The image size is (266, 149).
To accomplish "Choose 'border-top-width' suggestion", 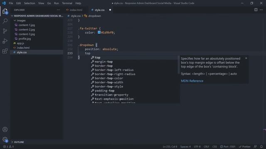I will click(134, 82).
